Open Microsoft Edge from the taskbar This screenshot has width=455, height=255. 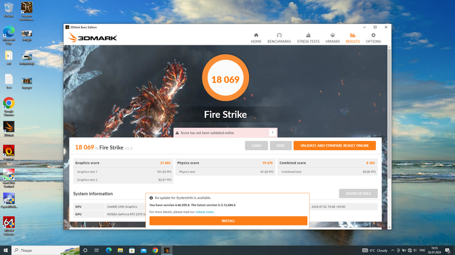[109, 250]
